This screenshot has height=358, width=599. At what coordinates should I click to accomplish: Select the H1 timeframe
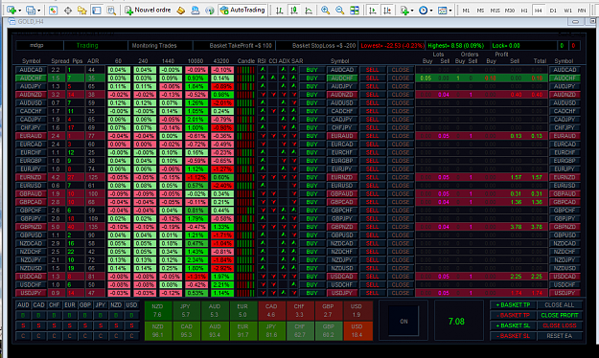[524, 11]
